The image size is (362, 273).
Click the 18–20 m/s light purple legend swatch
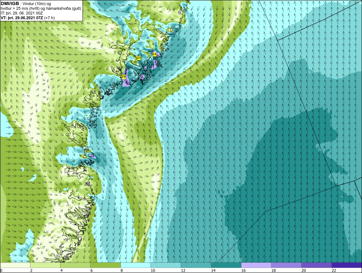point(286,265)
